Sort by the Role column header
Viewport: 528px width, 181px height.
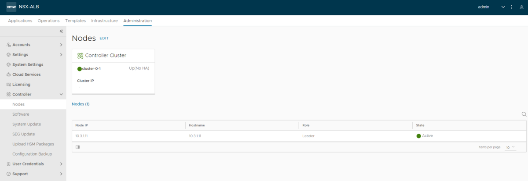coord(306,125)
